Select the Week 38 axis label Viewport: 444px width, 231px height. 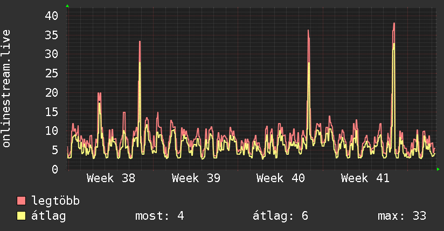tap(111, 178)
